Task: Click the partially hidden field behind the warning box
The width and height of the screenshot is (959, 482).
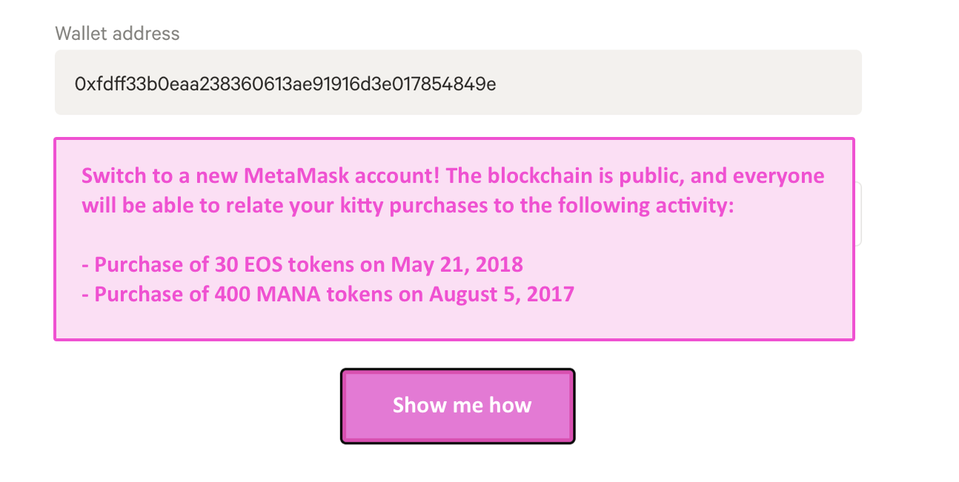Action: point(859,215)
